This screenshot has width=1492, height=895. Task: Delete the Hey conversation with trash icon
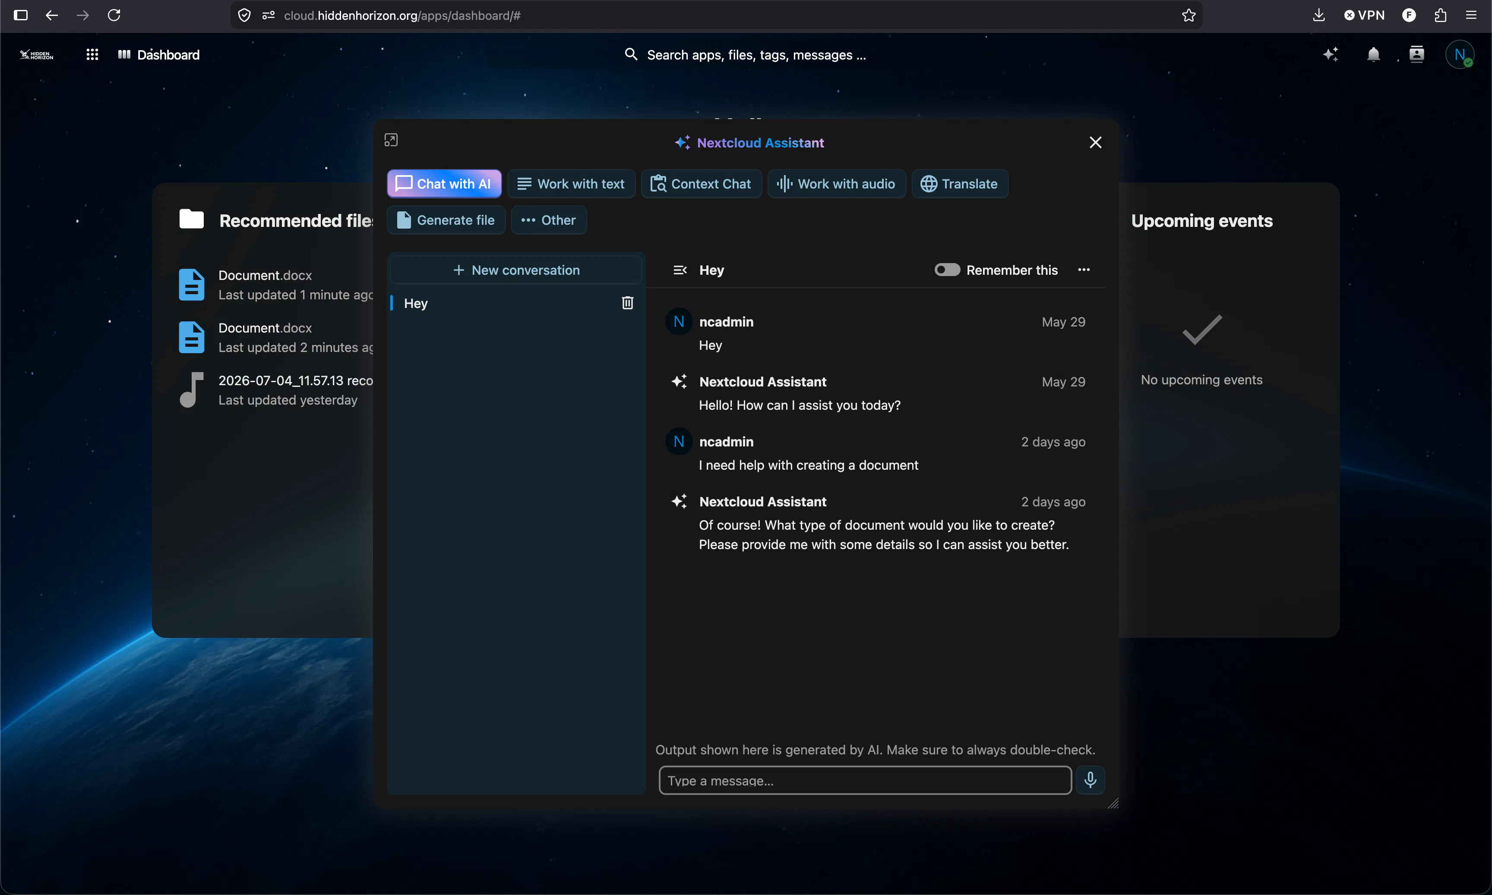[627, 303]
